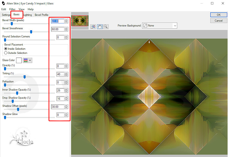Open the View menu

21,9
